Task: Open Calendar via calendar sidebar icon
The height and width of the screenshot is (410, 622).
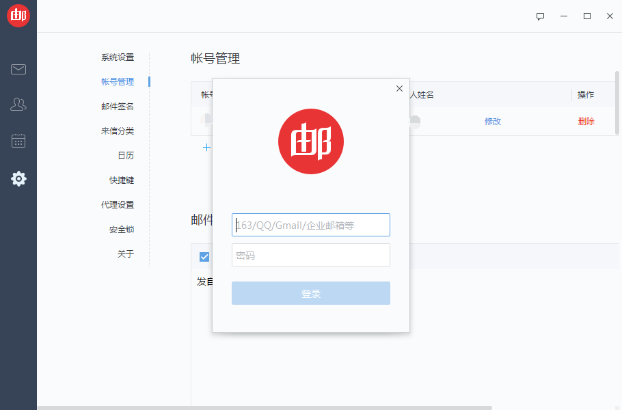Action: pyautogui.click(x=18, y=141)
